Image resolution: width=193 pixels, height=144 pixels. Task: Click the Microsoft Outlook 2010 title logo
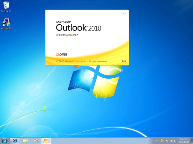(78, 26)
